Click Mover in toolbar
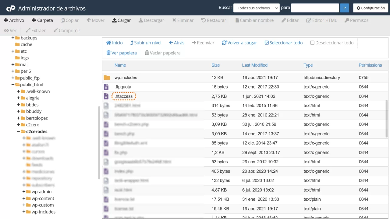390x219 pixels. tap(95, 20)
